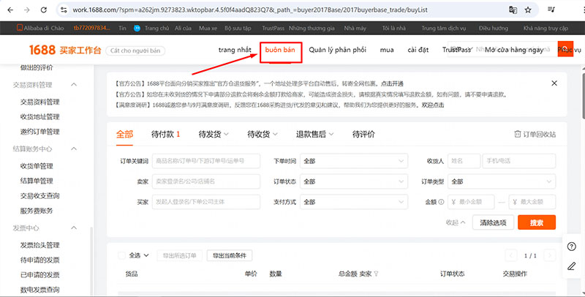
Task: Open the 支付方式 dropdown
Action: point(354,202)
